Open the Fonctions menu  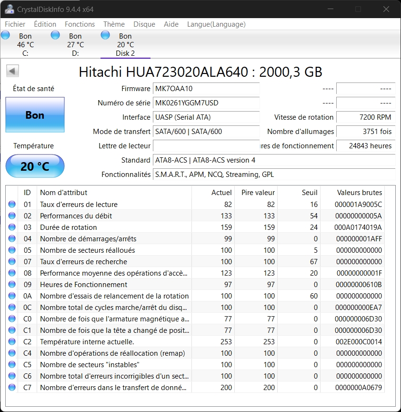[x=80, y=24]
